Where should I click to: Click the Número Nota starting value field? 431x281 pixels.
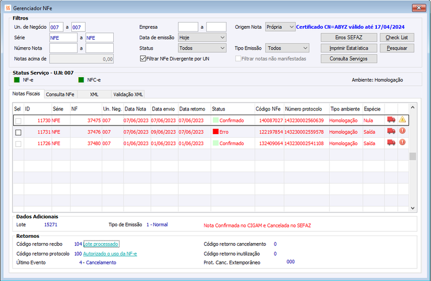click(63, 48)
